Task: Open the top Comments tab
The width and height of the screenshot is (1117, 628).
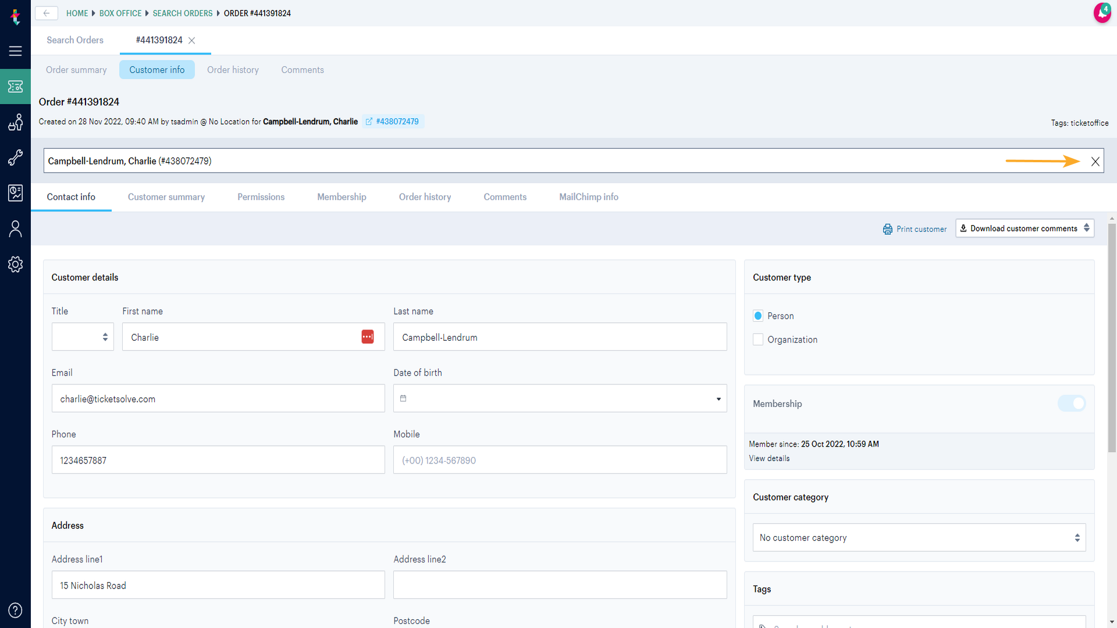Action: pyautogui.click(x=303, y=70)
